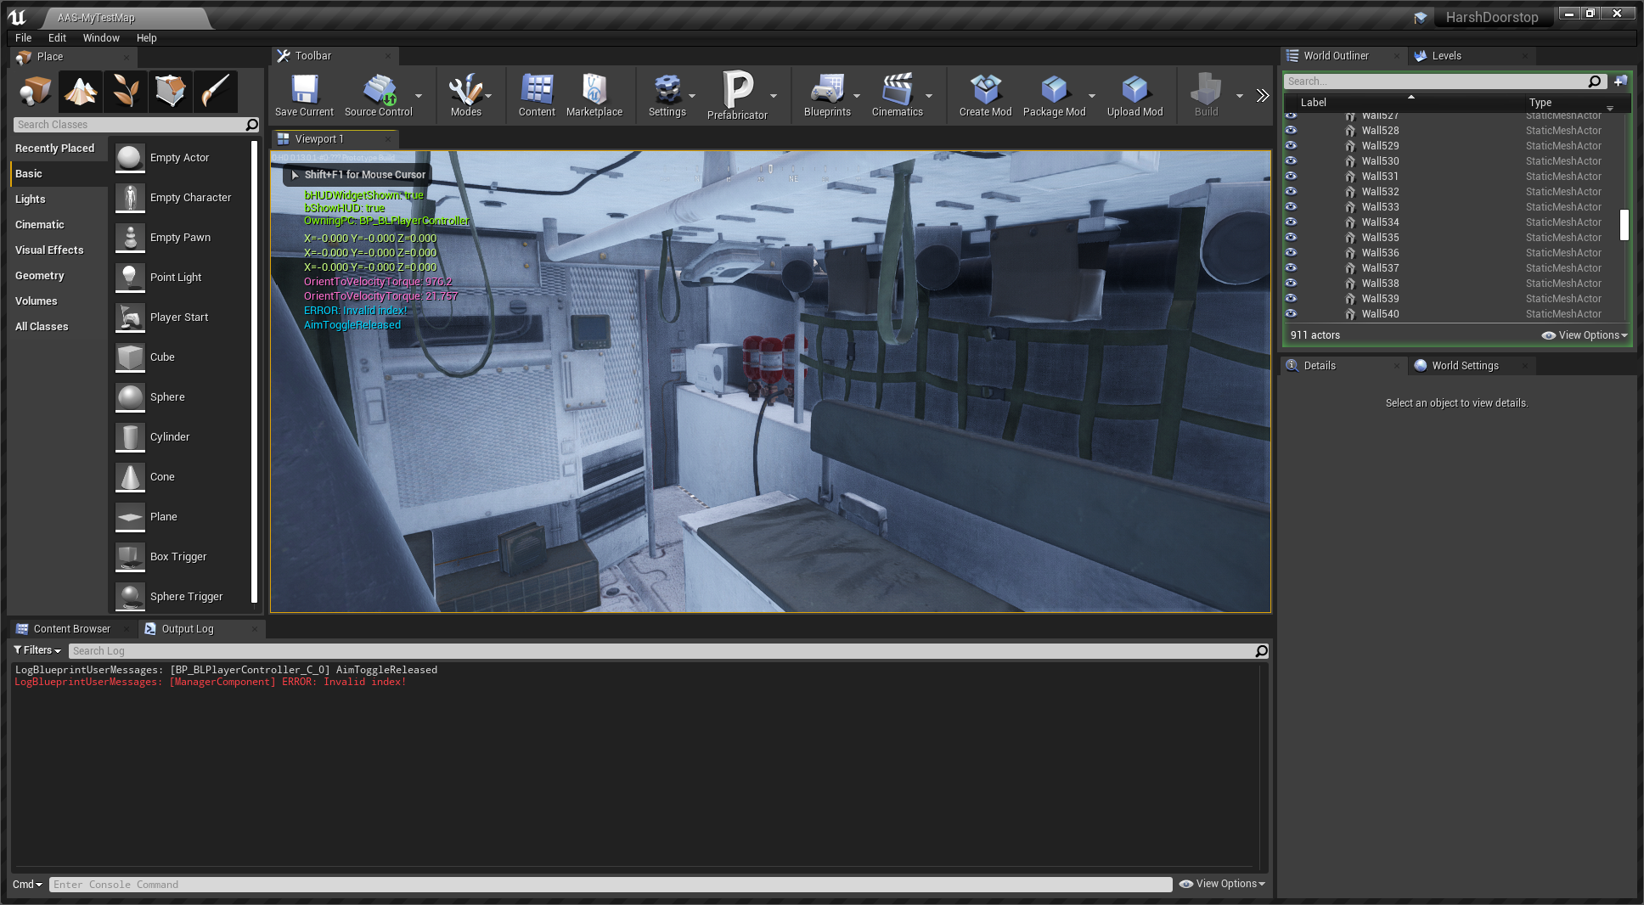Open the Filters dropdown in Output Log
This screenshot has width=1644, height=905.
click(38, 650)
